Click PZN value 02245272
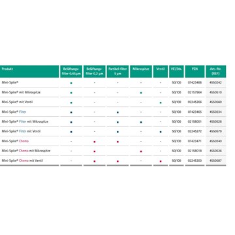The image size is (235, 235). [x=195, y=131]
